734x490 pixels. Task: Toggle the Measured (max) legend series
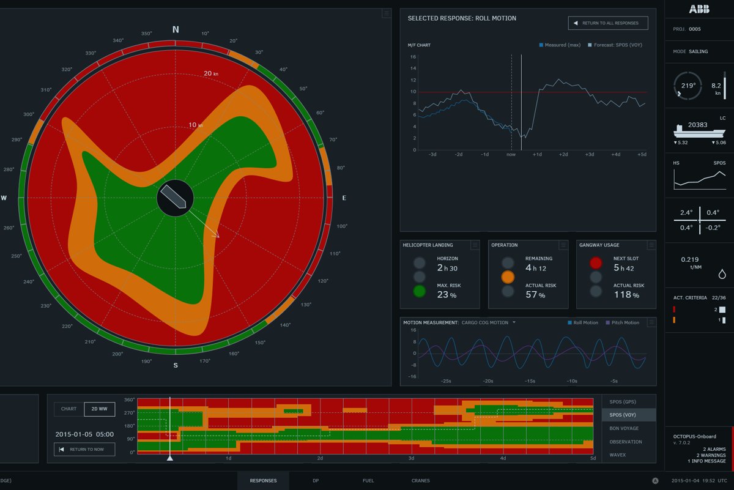(560, 45)
